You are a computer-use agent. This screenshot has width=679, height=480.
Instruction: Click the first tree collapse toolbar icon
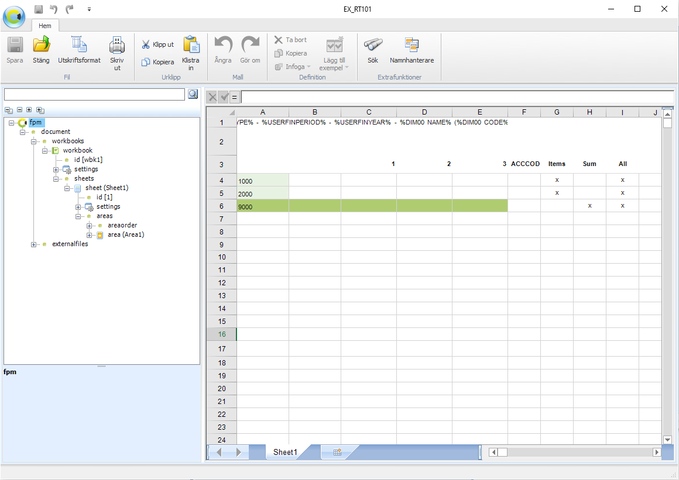pyautogui.click(x=9, y=110)
